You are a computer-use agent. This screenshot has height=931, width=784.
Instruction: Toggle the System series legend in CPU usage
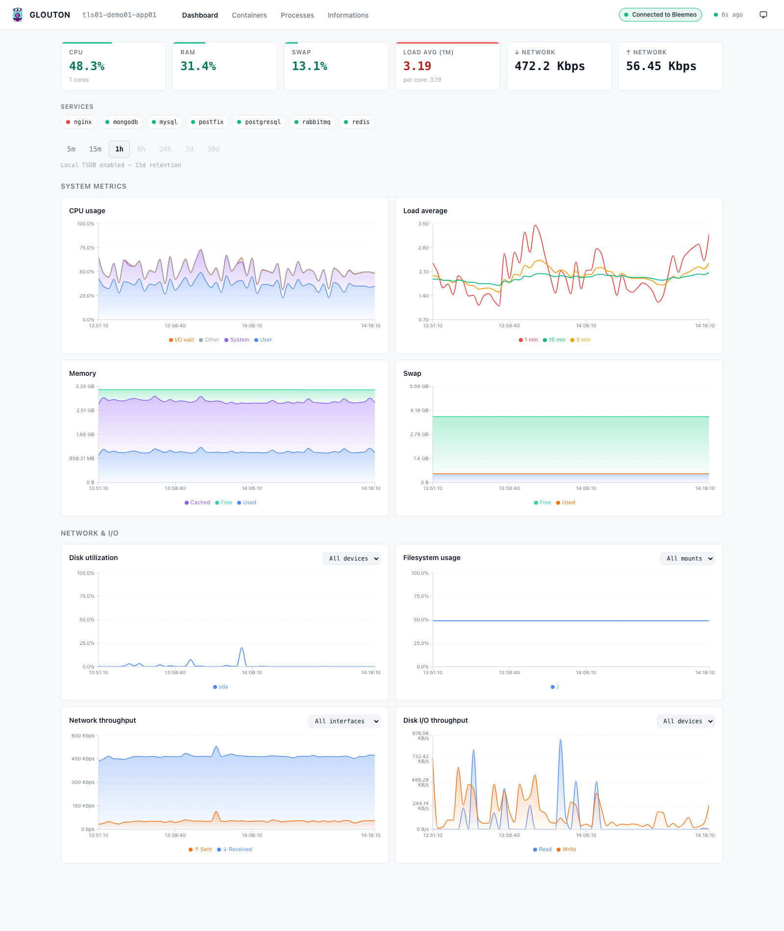coord(237,340)
